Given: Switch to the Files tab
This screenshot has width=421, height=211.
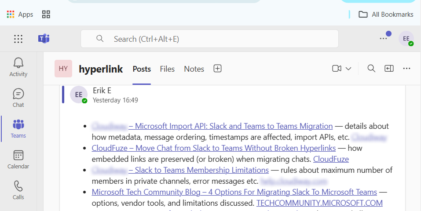Looking at the screenshot, I should coord(167,69).
